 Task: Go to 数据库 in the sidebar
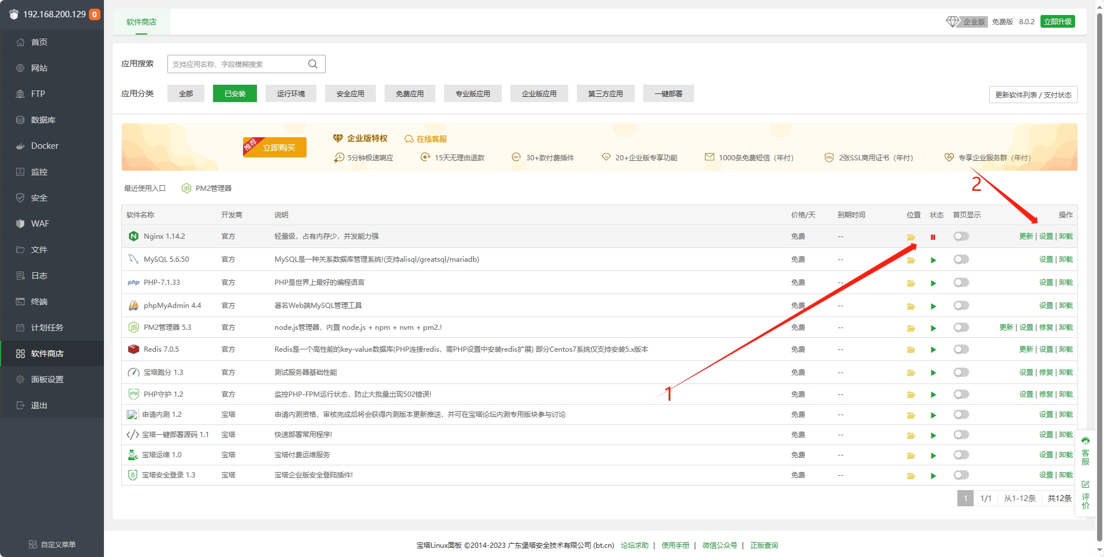(x=52, y=120)
